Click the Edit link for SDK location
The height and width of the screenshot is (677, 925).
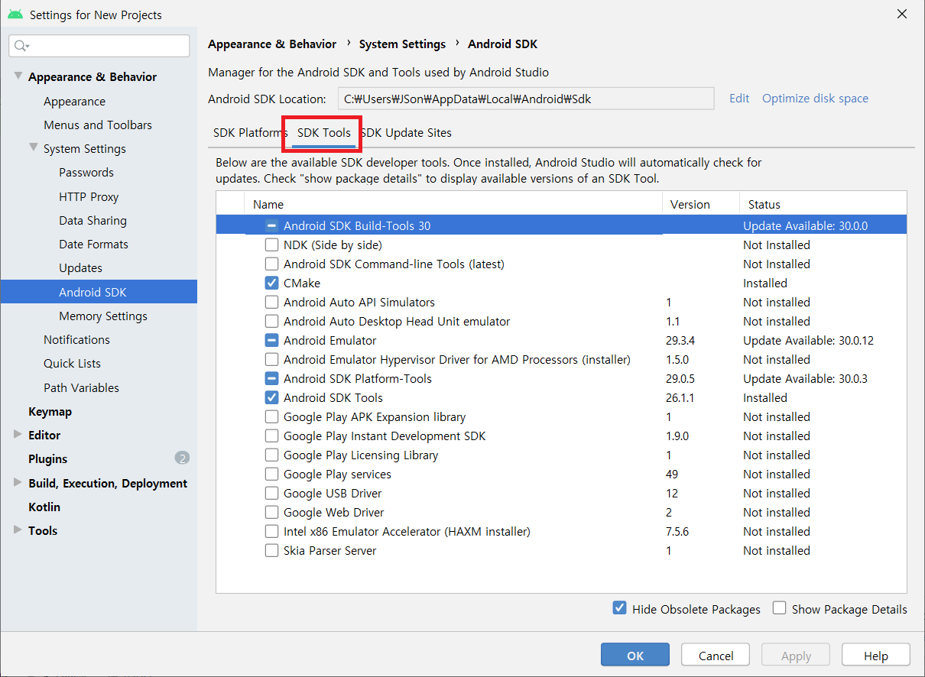pos(739,99)
